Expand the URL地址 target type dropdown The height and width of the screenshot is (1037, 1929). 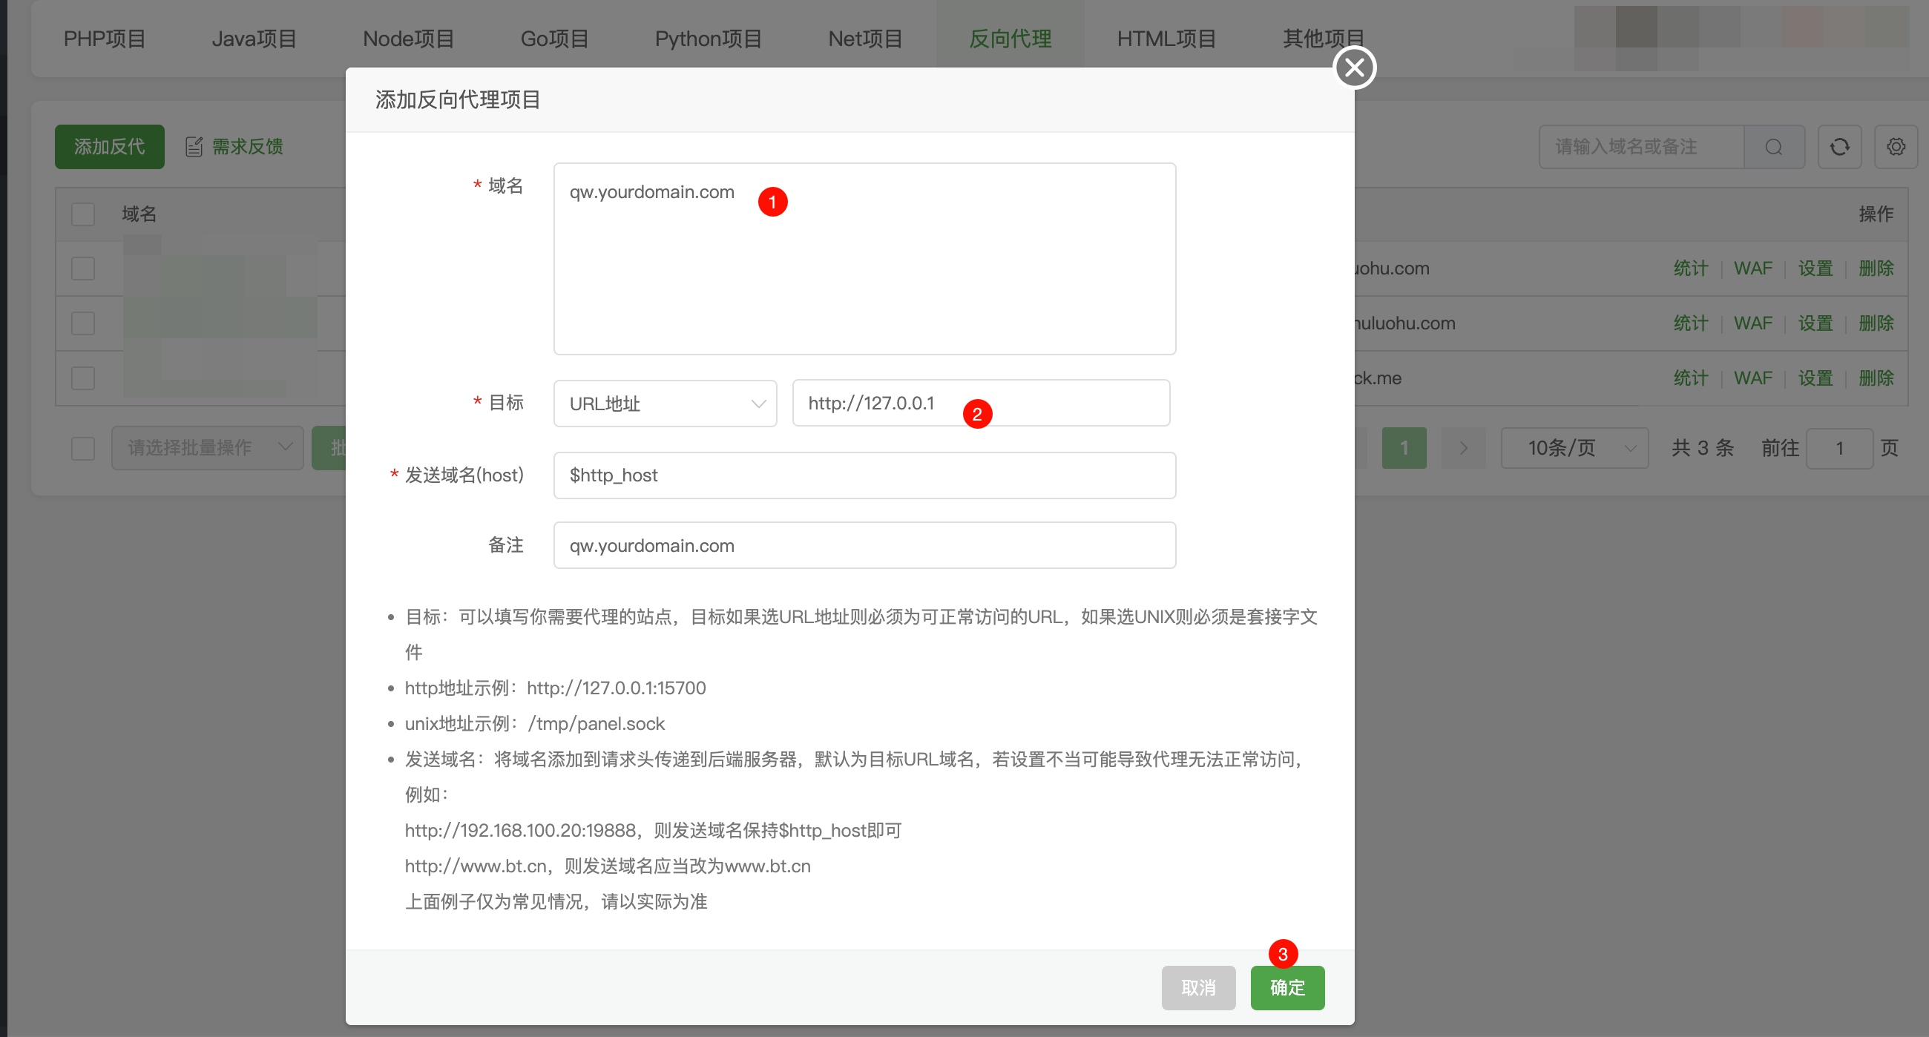click(665, 404)
